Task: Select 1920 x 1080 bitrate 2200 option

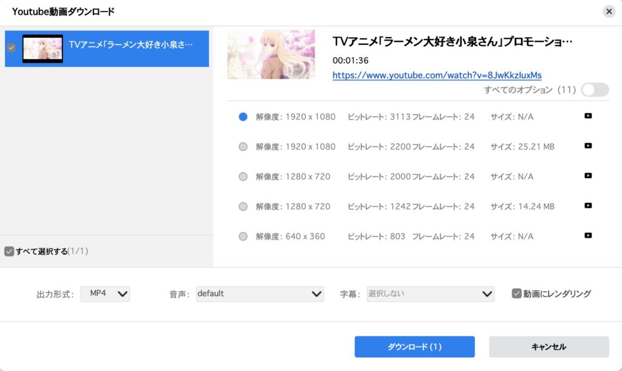Action: (x=243, y=147)
